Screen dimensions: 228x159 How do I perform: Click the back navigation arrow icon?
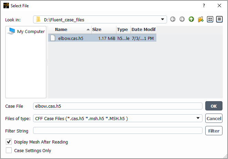pos(173,19)
